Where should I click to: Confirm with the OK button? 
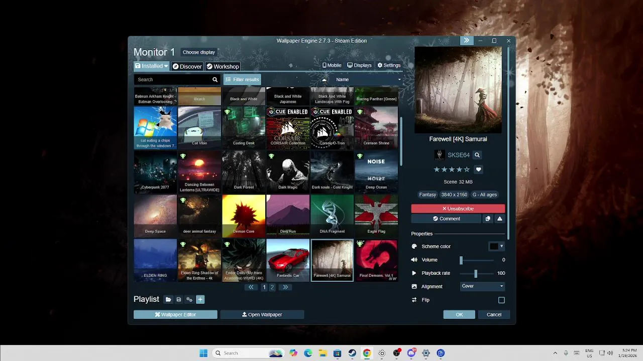pos(459,314)
